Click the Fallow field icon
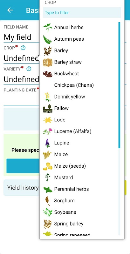Screen dimensions: 130x254 [48, 109]
